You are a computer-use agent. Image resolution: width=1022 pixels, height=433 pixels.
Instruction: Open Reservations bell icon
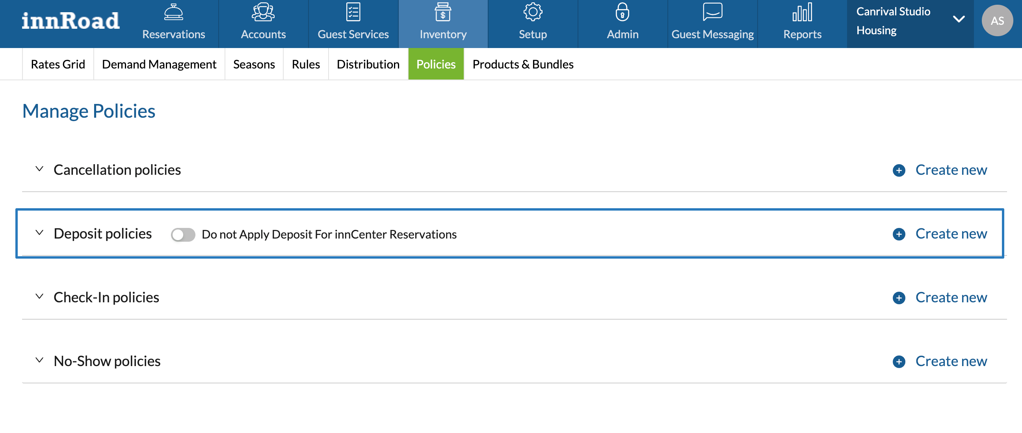(x=173, y=12)
